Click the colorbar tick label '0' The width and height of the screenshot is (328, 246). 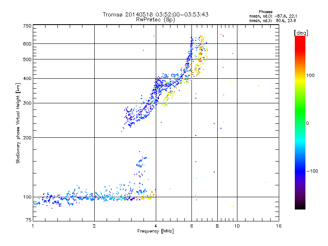tap(307, 123)
